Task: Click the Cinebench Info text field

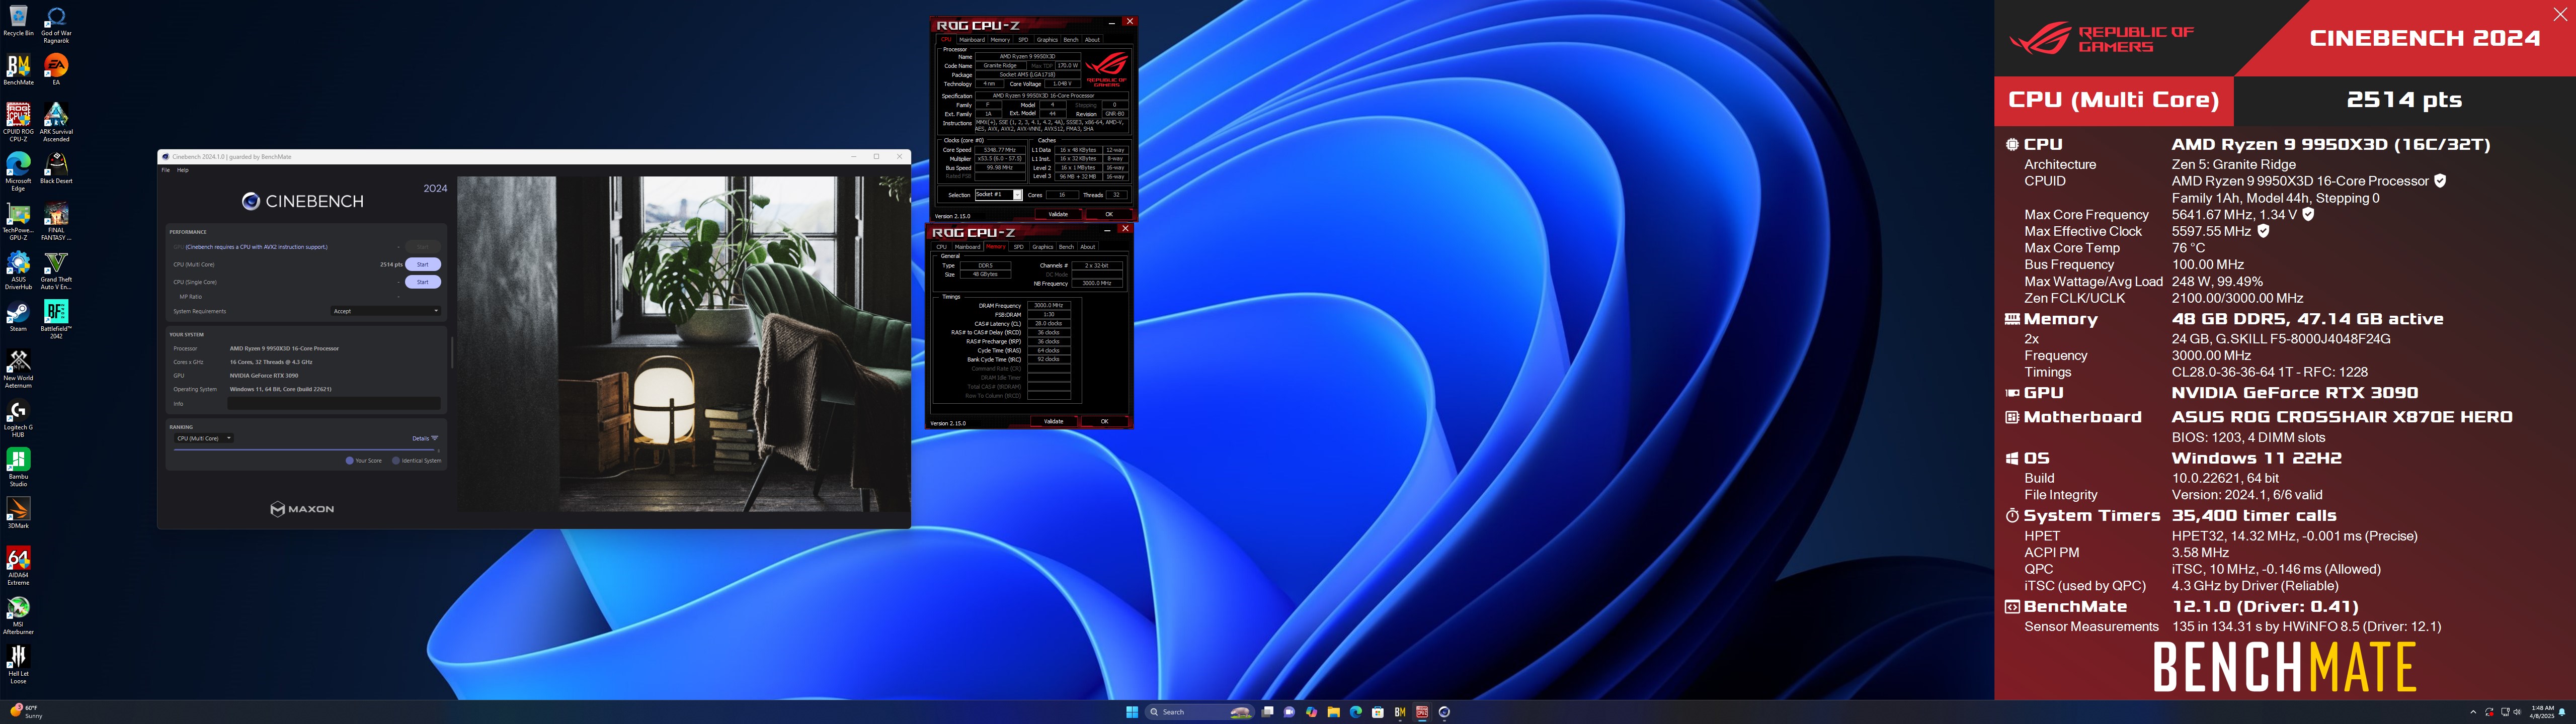Action: tap(334, 404)
